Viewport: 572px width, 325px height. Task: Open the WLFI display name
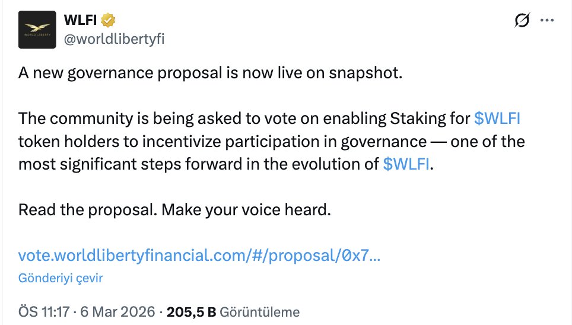point(80,21)
